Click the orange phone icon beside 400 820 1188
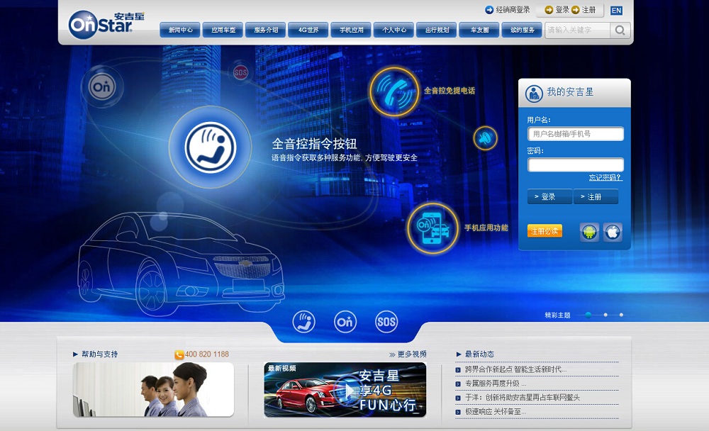The height and width of the screenshot is (431, 709). point(179,355)
